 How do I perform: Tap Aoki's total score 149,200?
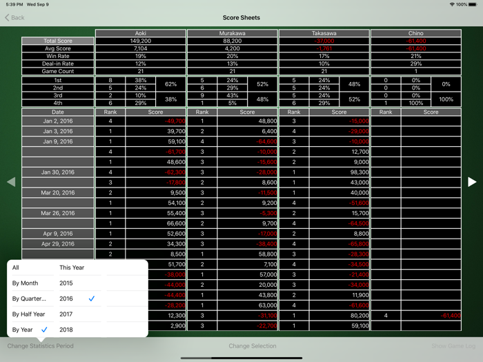(141, 41)
